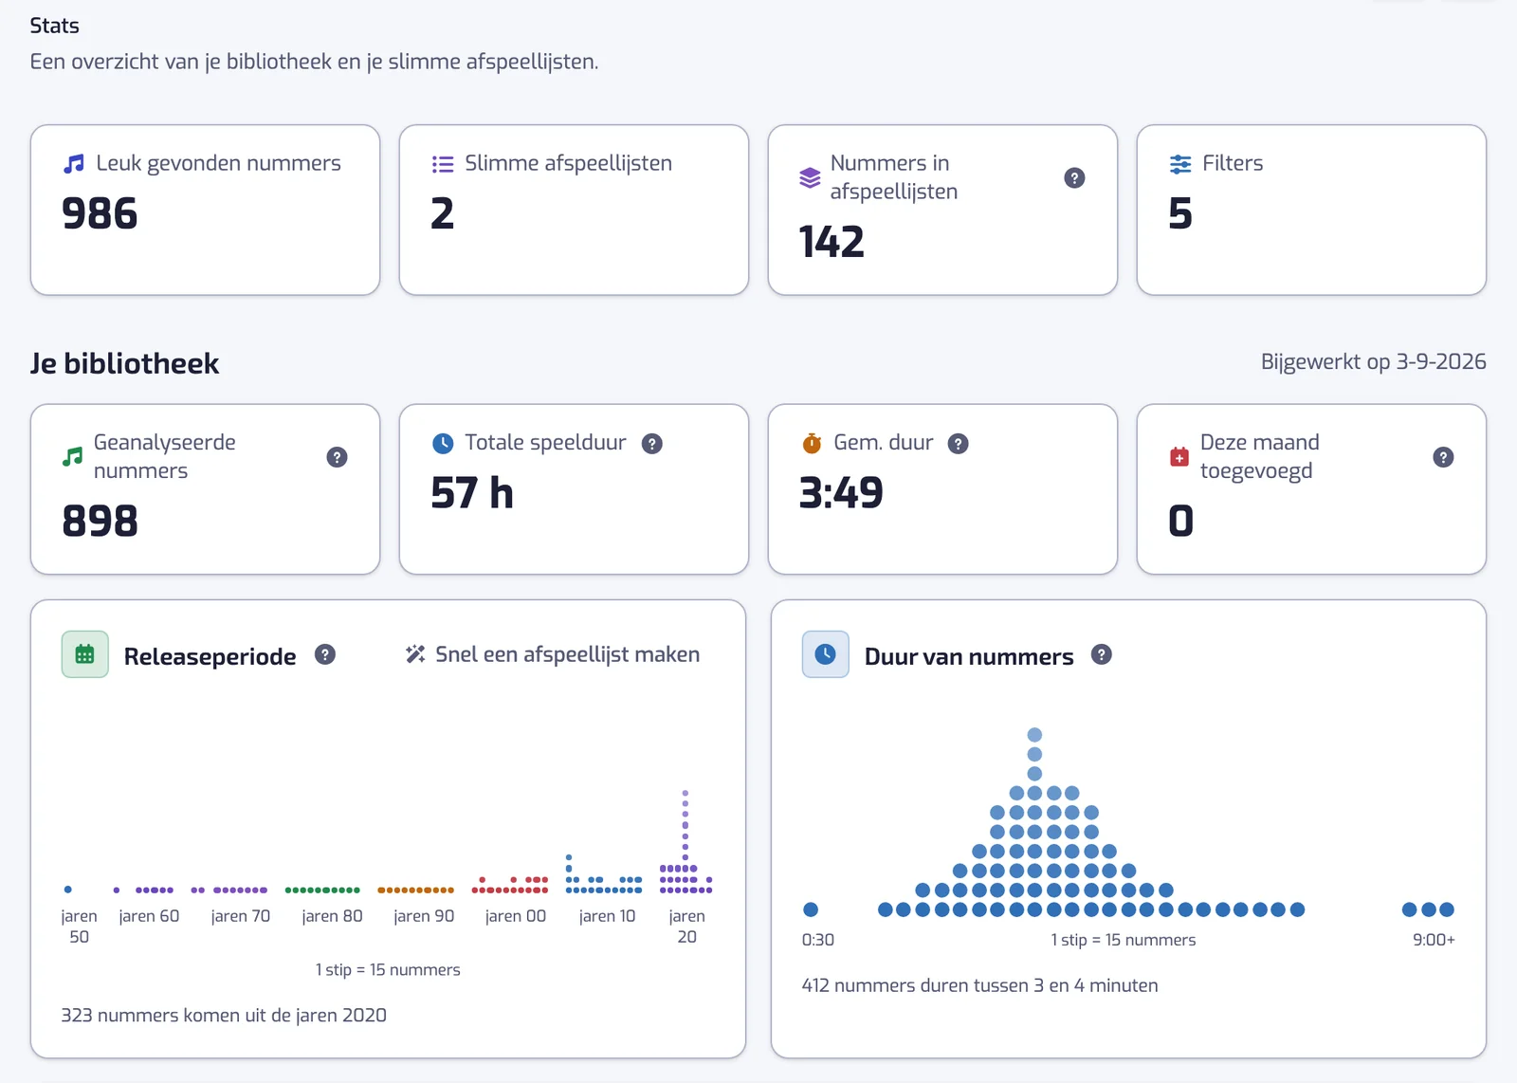Screen dimensions: 1517x1083
Task: Click the Stats page heading
Action: [54, 26]
